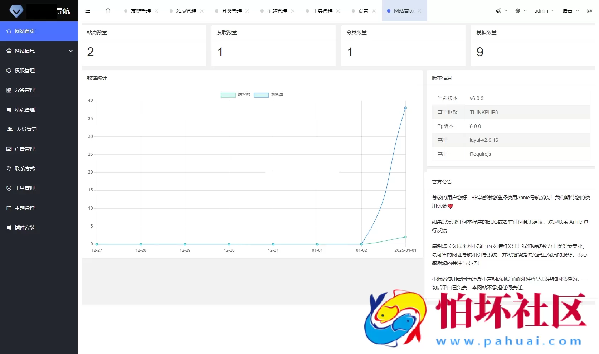Screen dimensions: 599x354
Task: Click the 站点数量 statistic card
Action: [x=144, y=45]
